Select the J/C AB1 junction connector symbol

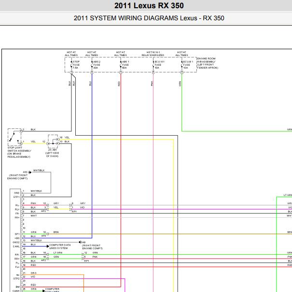point(53,141)
